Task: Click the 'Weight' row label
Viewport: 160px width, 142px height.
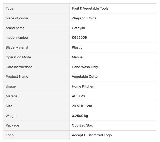Action: [11, 116]
